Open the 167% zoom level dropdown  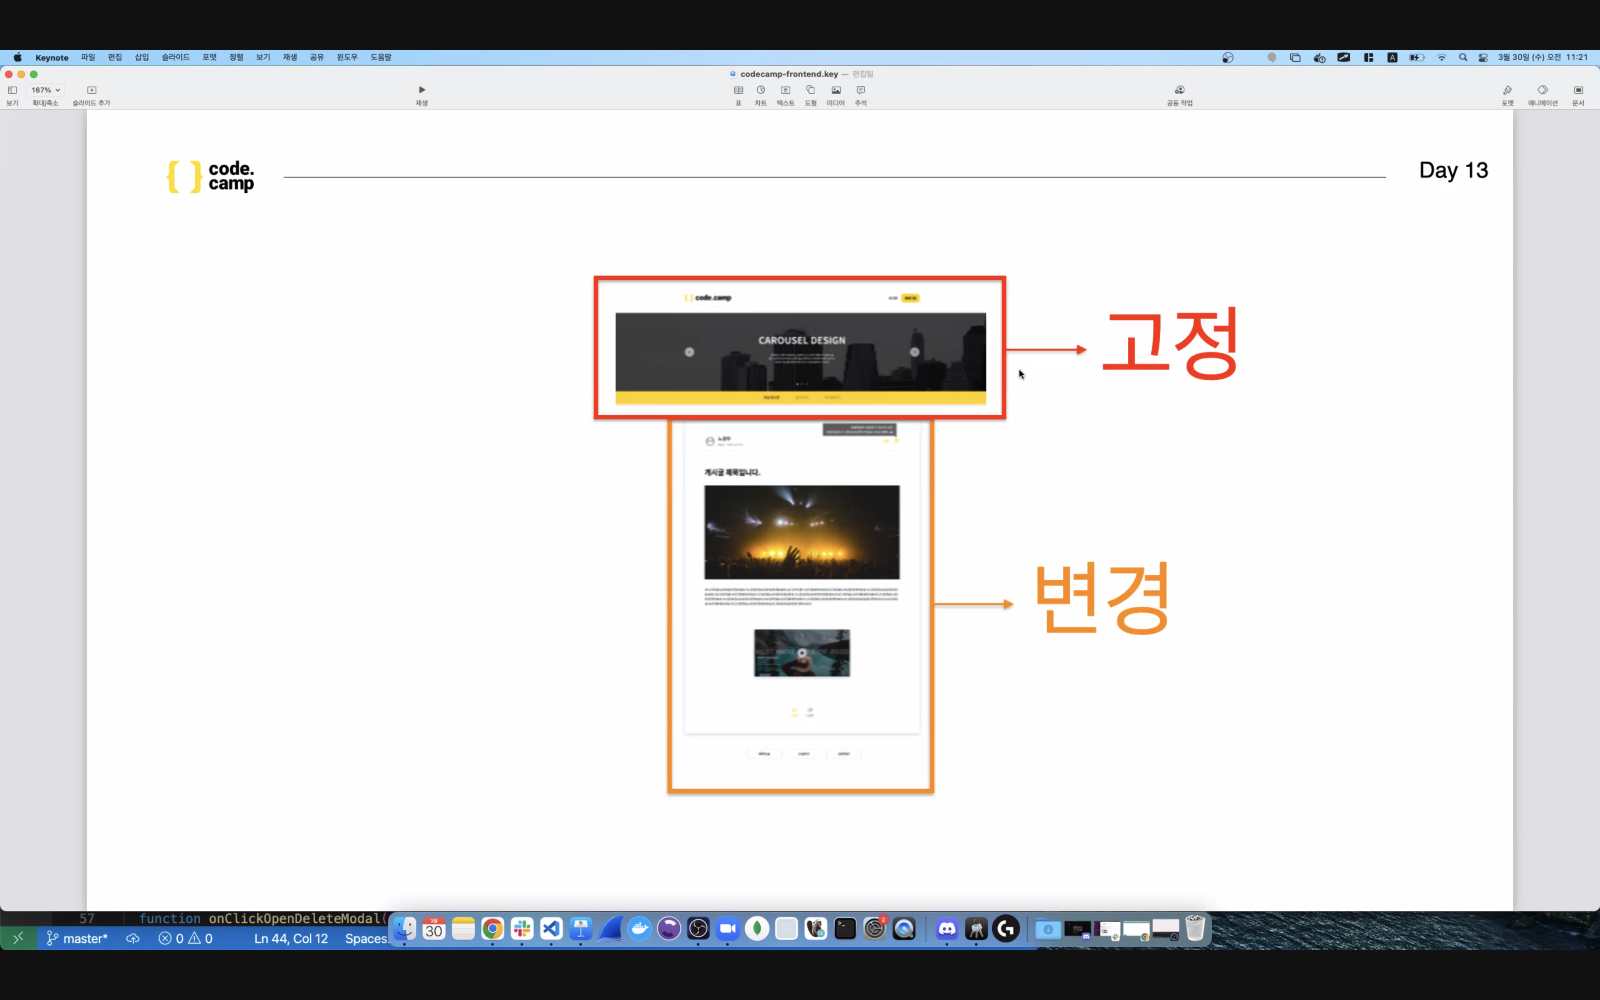click(46, 90)
